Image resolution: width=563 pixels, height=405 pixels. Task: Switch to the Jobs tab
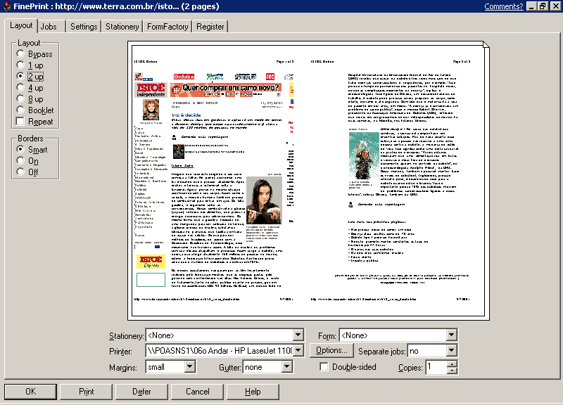coord(49,27)
